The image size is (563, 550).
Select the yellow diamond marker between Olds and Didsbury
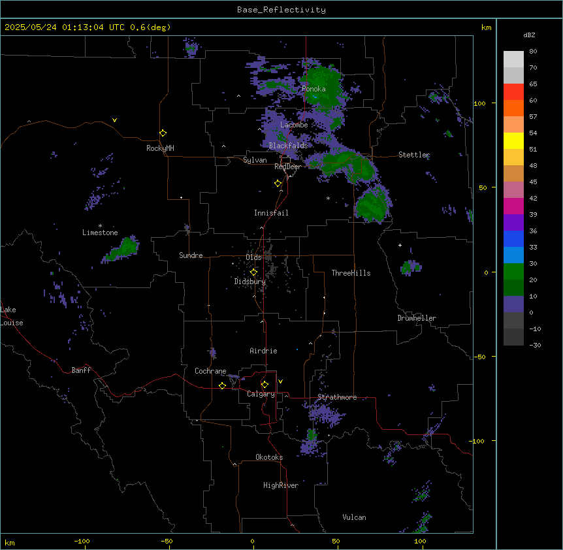pyautogui.click(x=254, y=272)
